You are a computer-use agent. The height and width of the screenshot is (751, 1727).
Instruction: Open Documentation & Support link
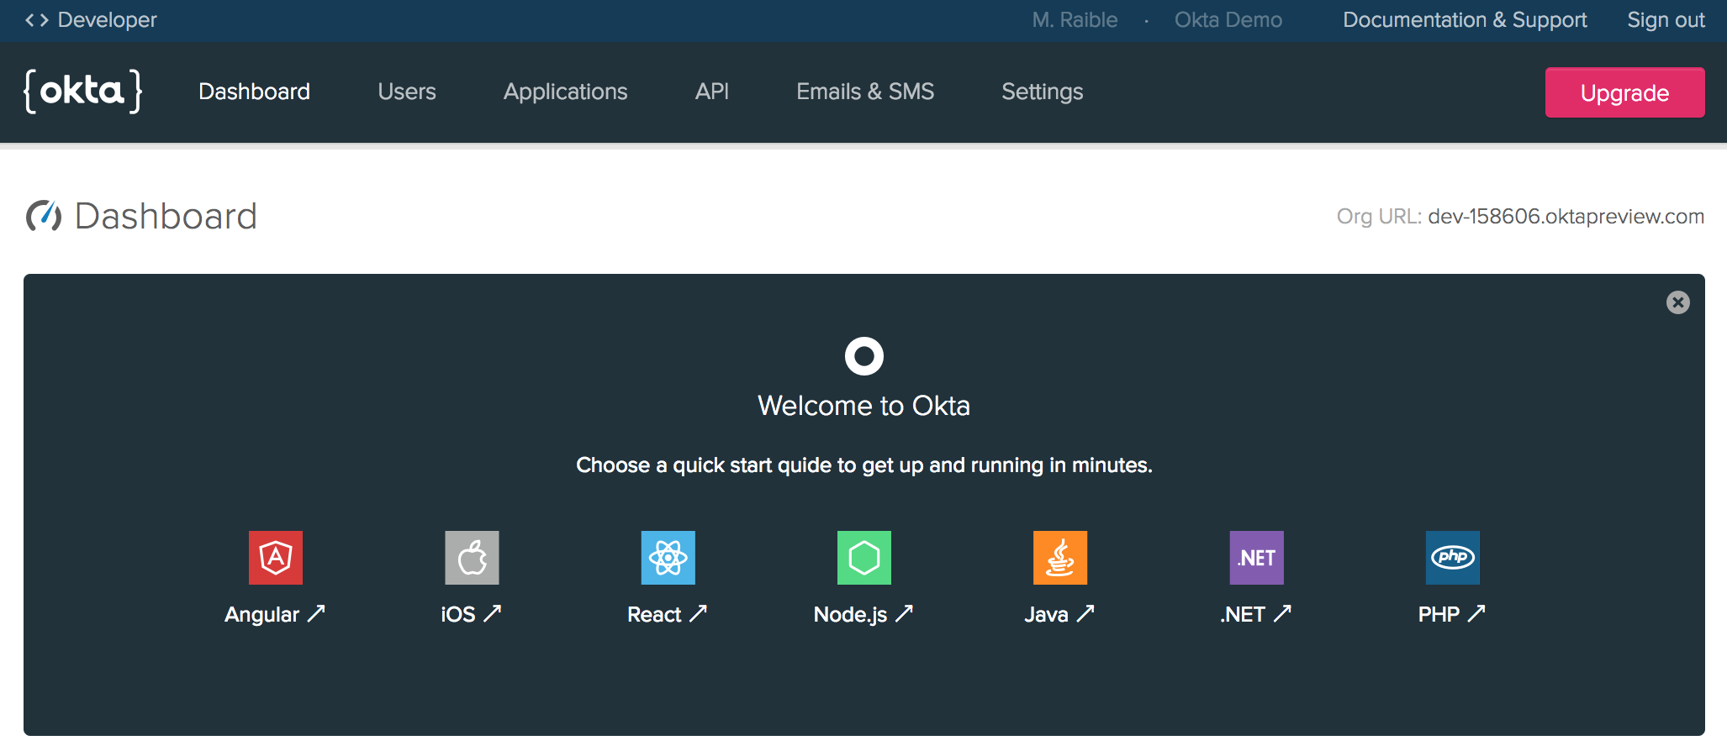pyautogui.click(x=1465, y=20)
